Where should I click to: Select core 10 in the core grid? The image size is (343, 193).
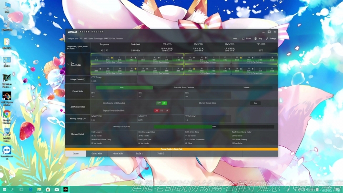coord(202,59)
